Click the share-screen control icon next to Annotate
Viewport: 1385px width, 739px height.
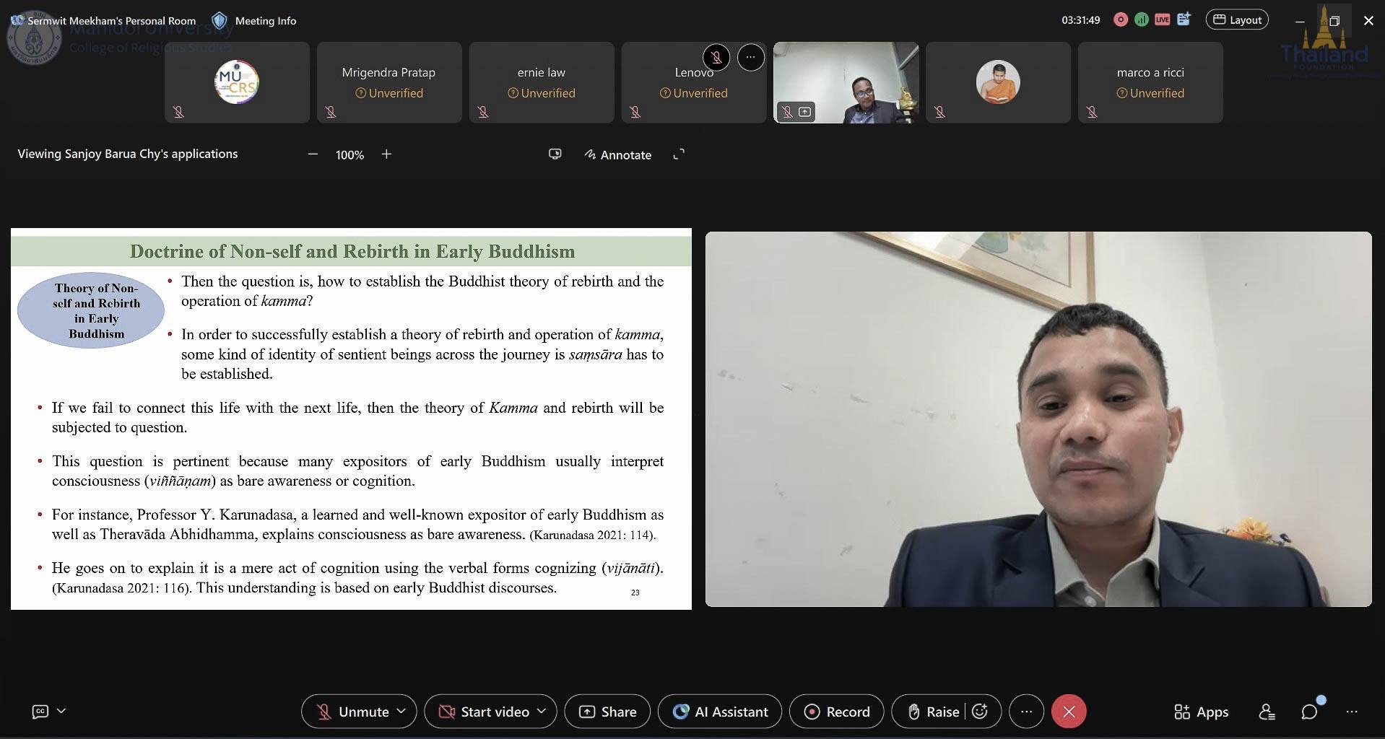click(555, 154)
